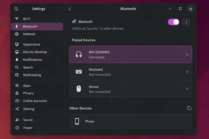Click the Power clock icon

click(17, 128)
